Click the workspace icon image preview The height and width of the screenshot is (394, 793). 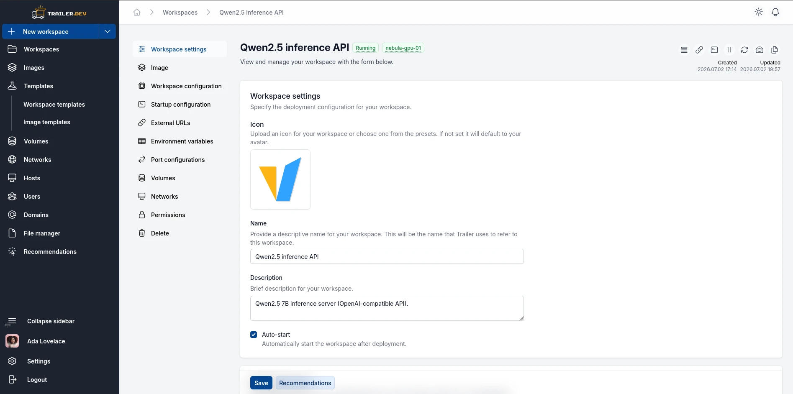coord(280,179)
